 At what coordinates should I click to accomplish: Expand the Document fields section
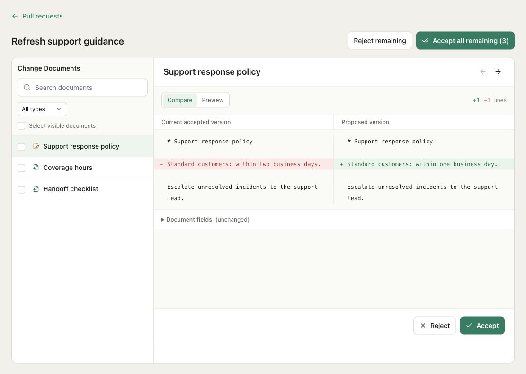coord(189,219)
